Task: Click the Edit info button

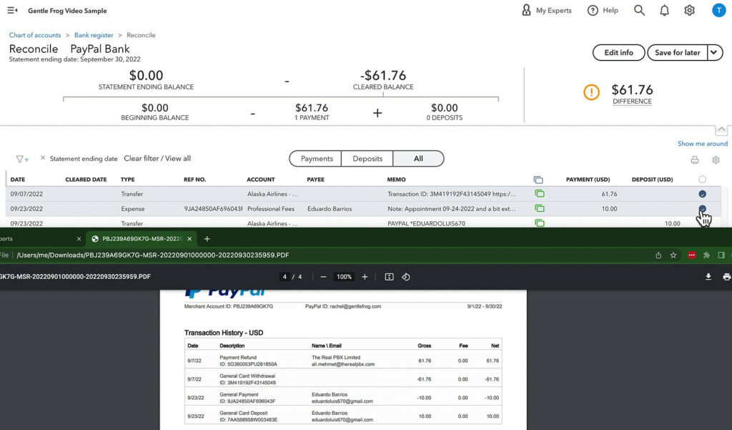Action: click(618, 52)
